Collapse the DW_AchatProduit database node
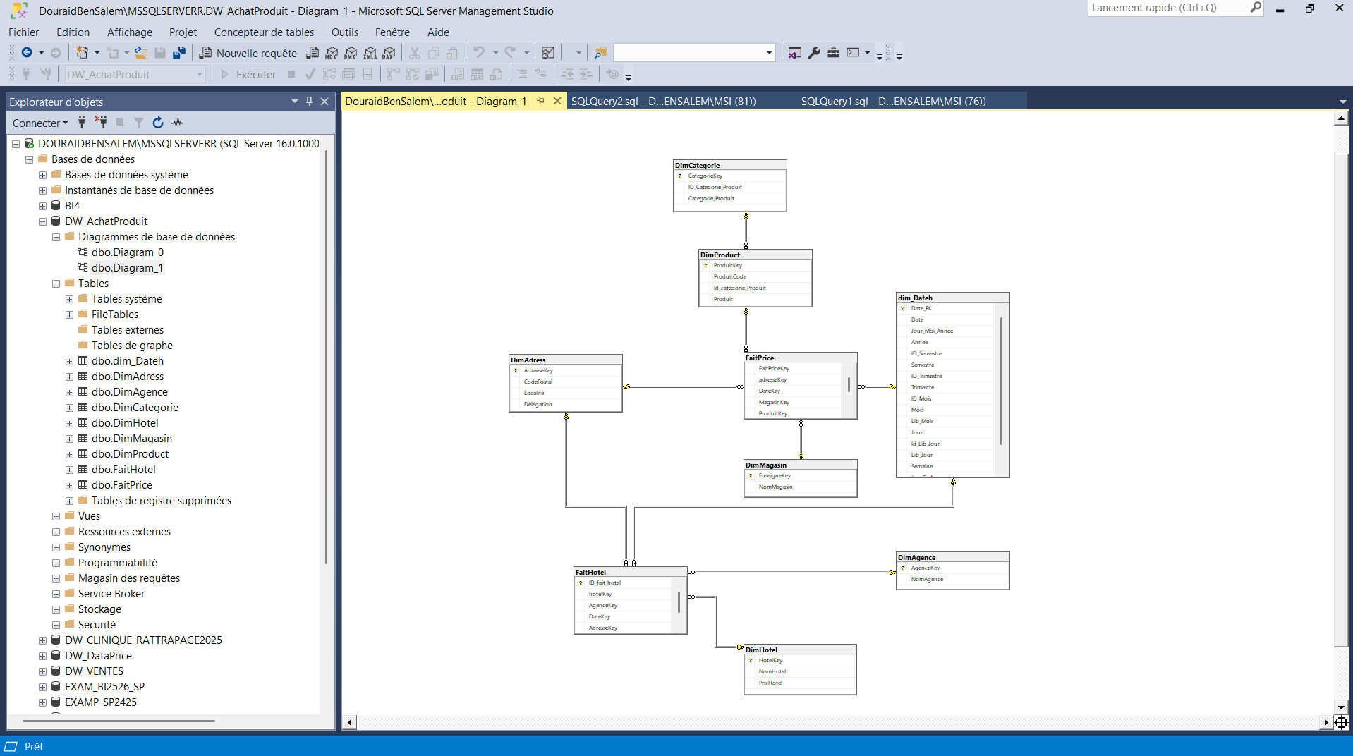The image size is (1353, 756). coord(42,221)
